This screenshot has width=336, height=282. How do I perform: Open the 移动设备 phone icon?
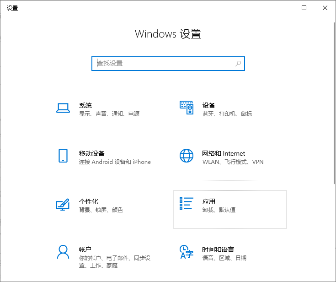(x=63, y=156)
